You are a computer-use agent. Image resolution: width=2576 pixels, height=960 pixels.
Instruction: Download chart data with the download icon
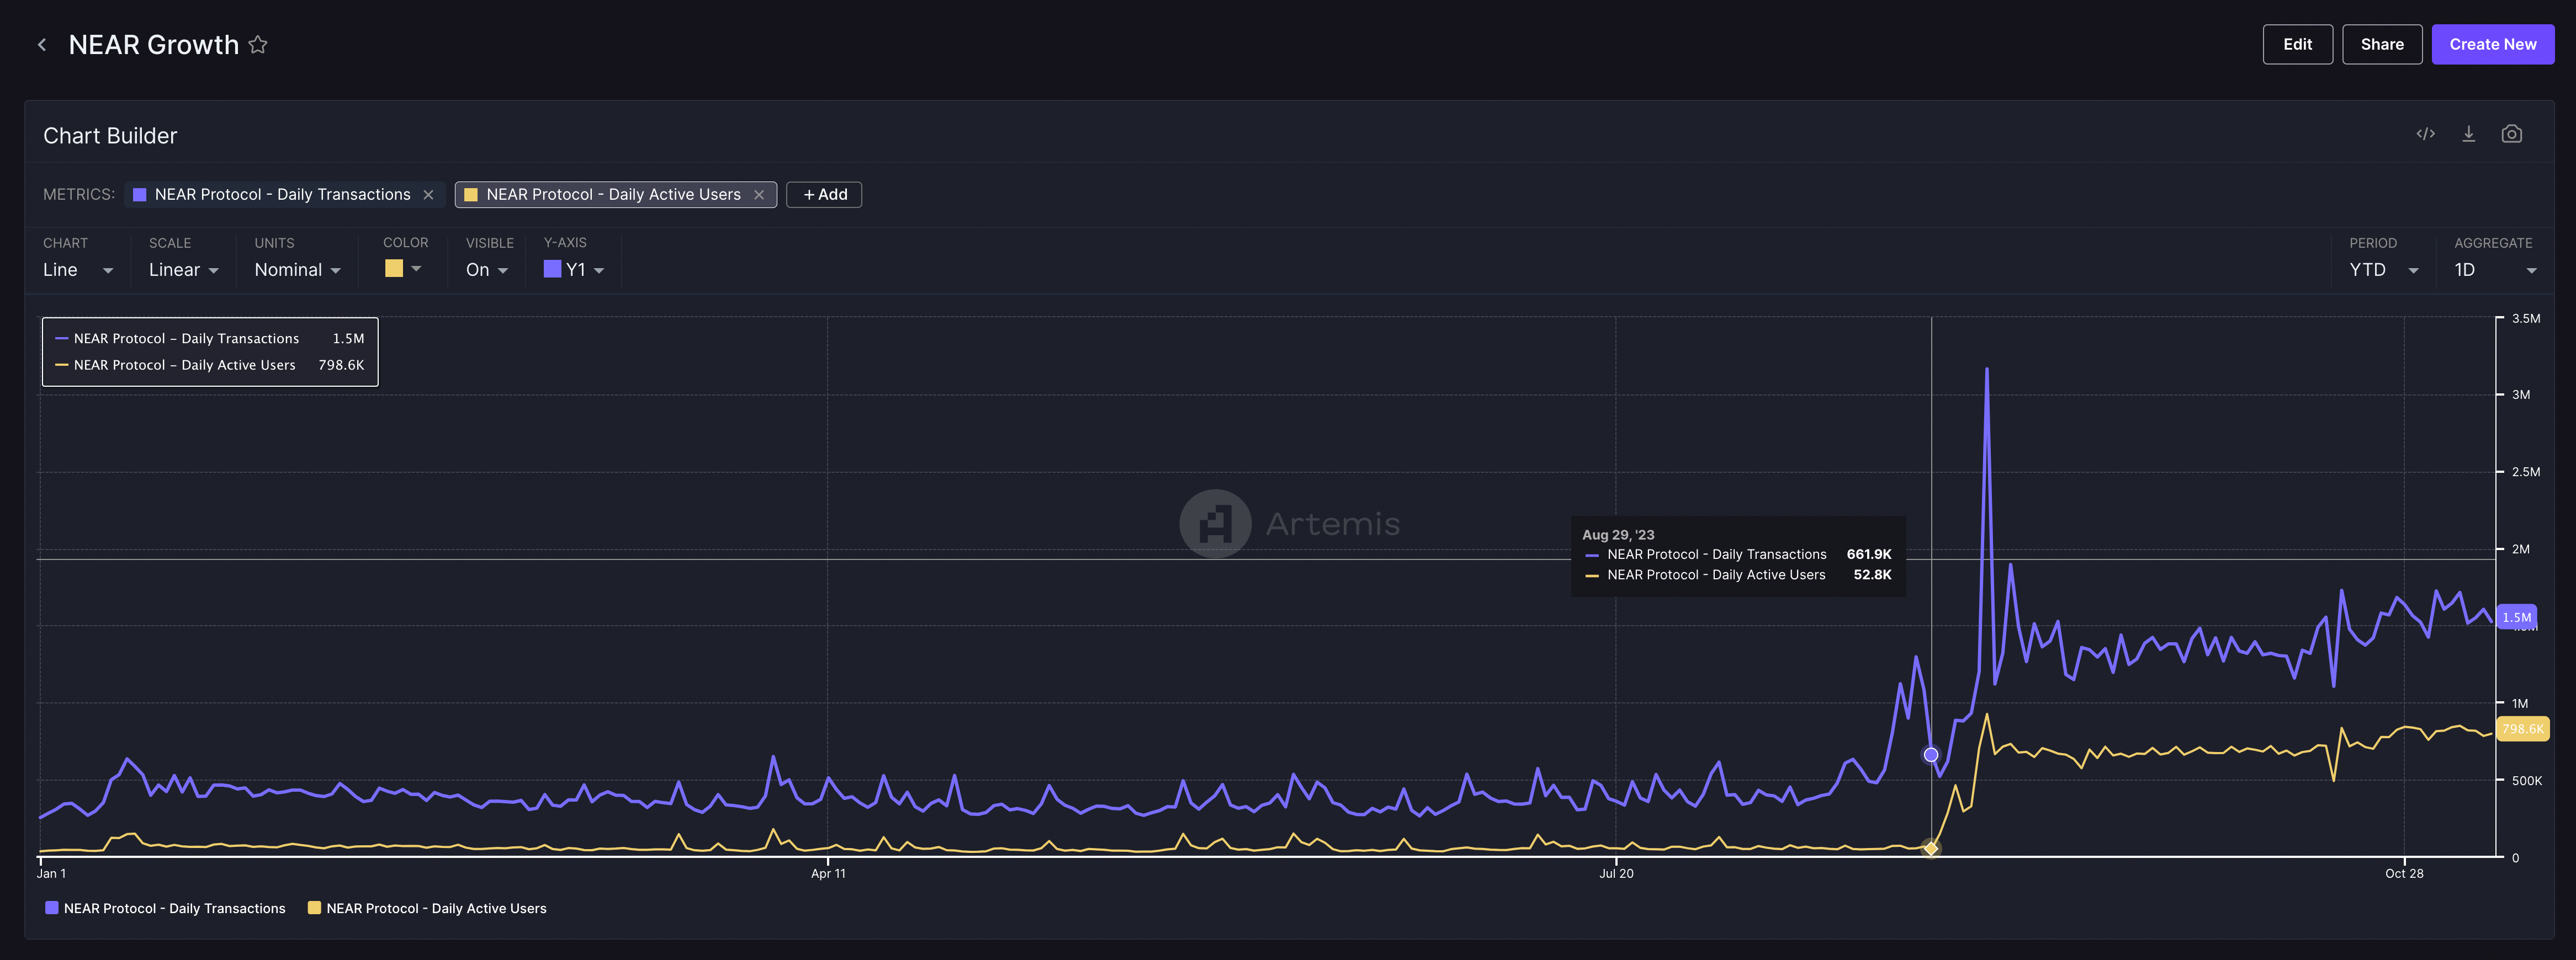(2468, 134)
